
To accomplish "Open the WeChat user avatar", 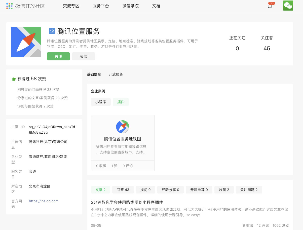I will (288, 6).
